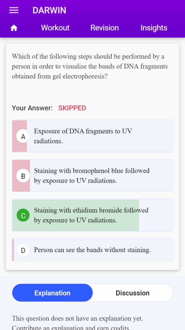Screen dimensions: 185x330
Task: Select option A circle
Action: click(23, 136)
